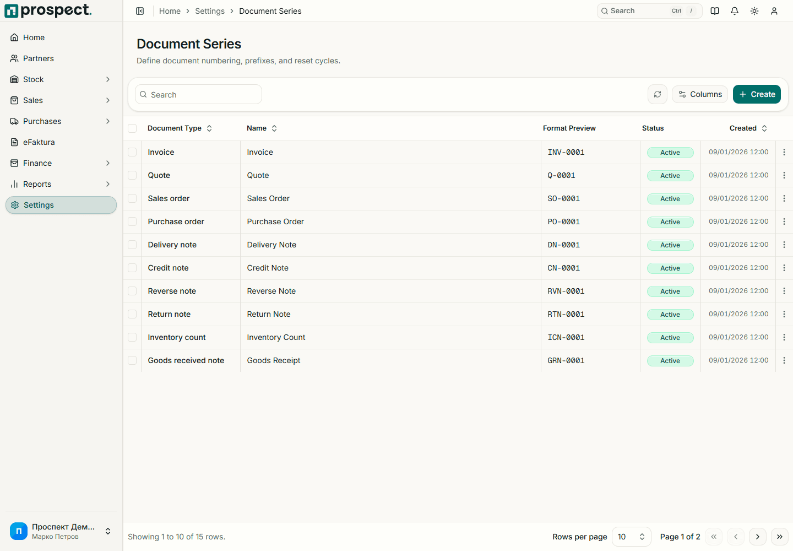The height and width of the screenshot is (551, 793).
Task: Open row actions menu for Delivery note
Action: [784, 245]
